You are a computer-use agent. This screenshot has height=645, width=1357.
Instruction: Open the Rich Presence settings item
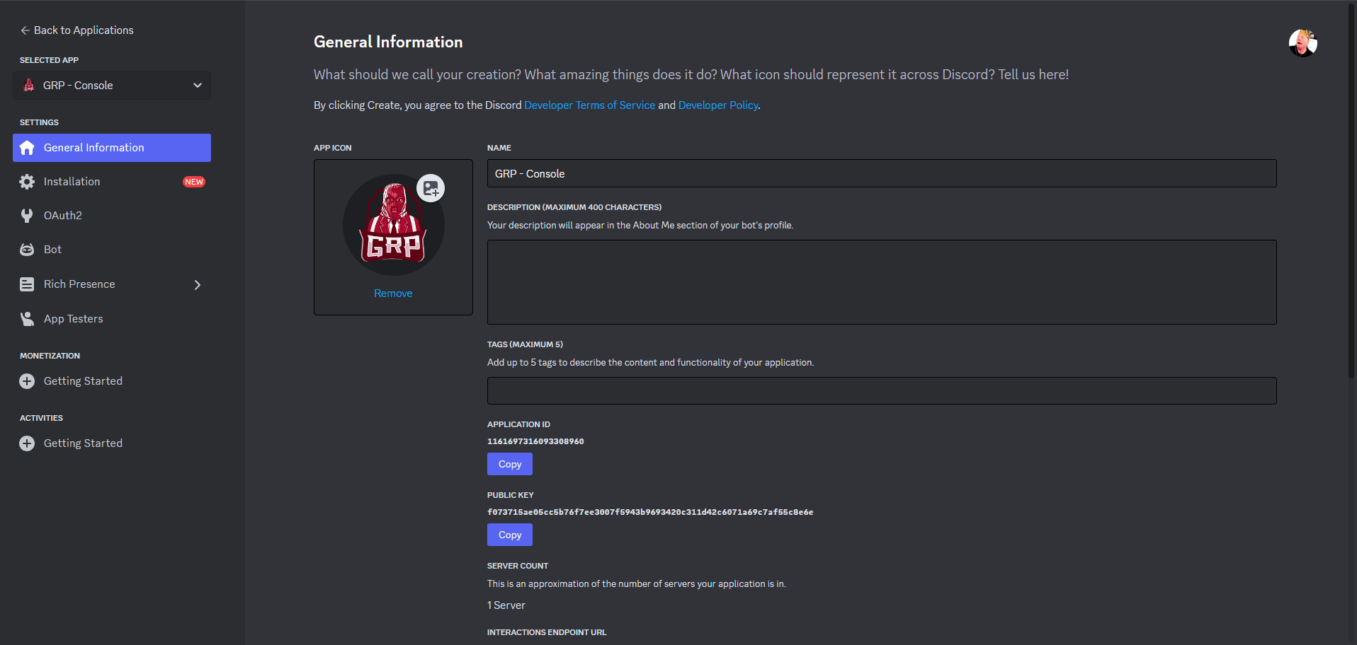79,284
